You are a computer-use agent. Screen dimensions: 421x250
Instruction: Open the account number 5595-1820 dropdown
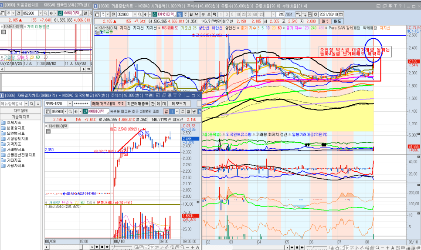point(70,104)
